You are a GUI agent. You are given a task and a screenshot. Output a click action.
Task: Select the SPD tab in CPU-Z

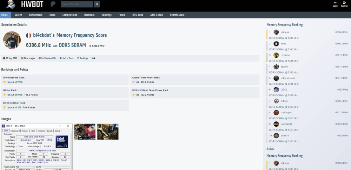[x=33, y=131]
